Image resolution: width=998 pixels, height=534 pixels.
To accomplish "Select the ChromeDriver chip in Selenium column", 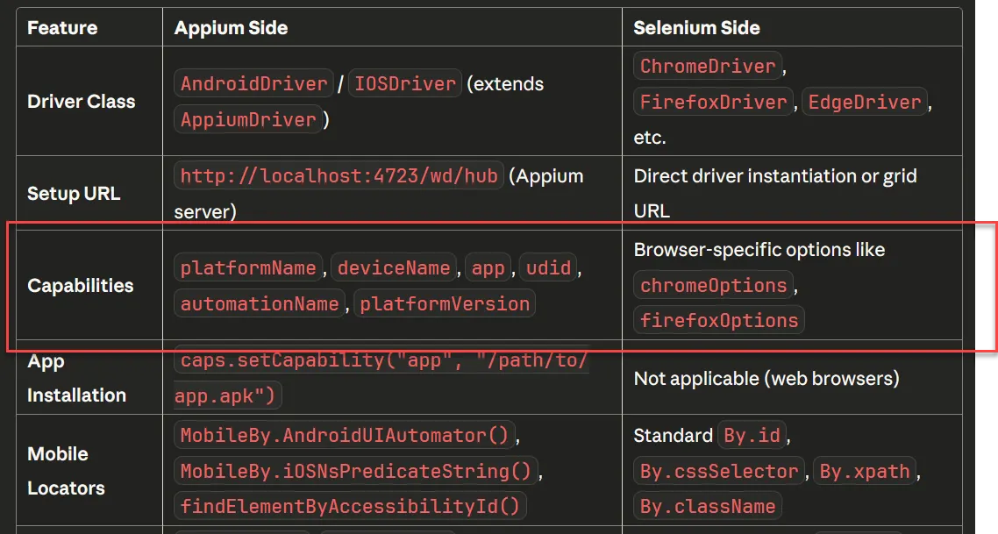I will coord(707,66).
